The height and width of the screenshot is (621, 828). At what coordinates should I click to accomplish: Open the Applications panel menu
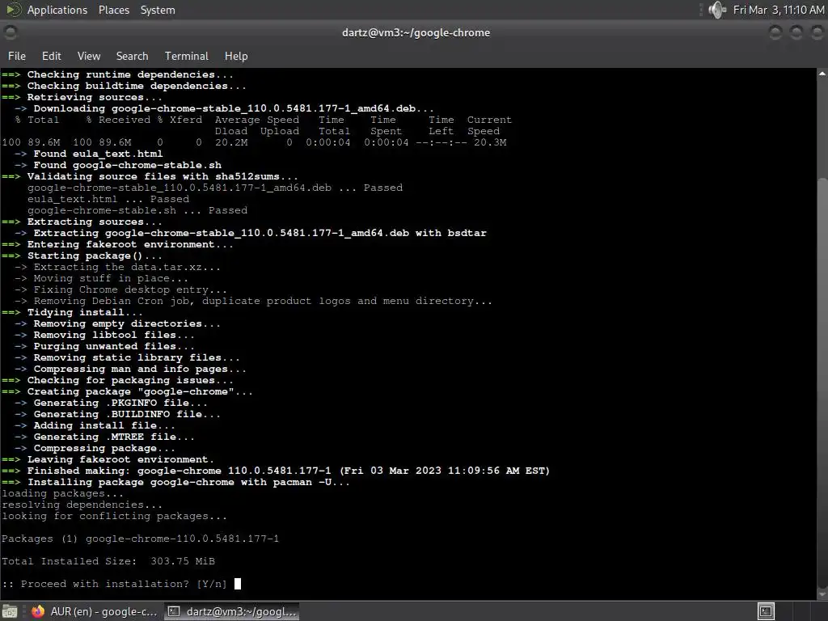(57, 10)
